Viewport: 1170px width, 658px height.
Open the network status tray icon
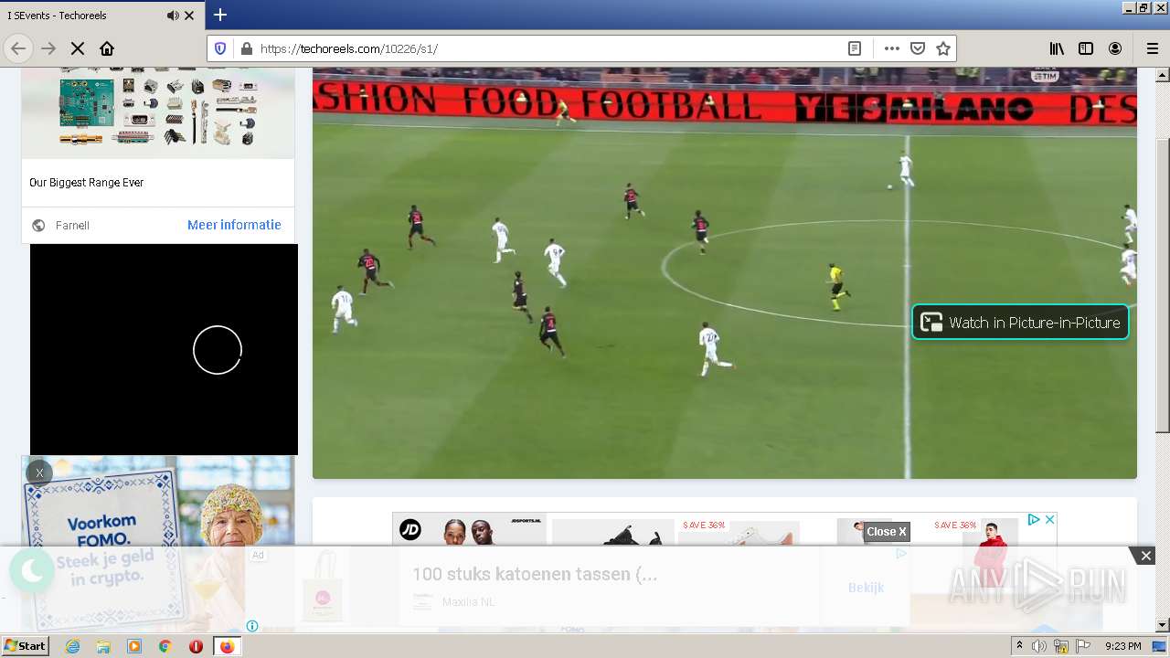[x=1061, y=646]
